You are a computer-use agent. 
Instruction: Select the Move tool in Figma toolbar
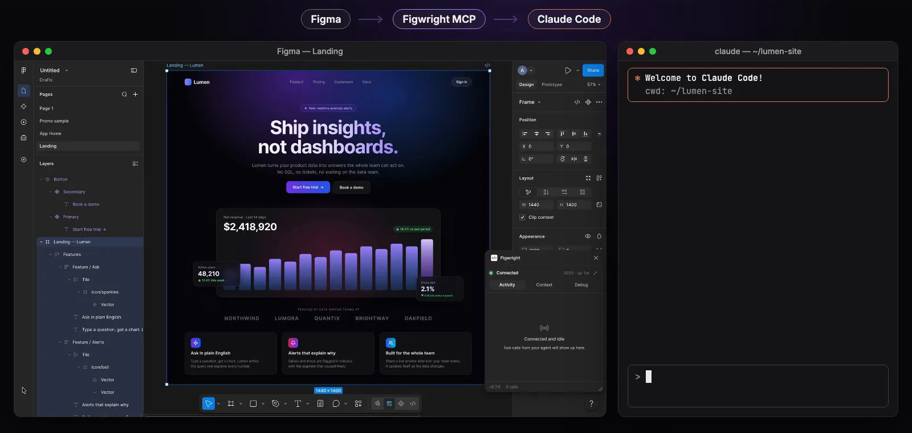209,403
